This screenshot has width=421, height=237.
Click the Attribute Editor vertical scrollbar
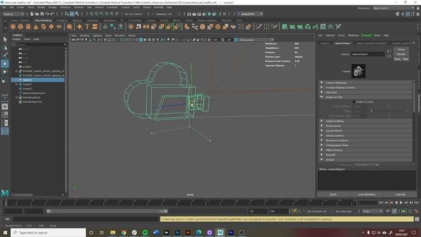coord(414,122)
